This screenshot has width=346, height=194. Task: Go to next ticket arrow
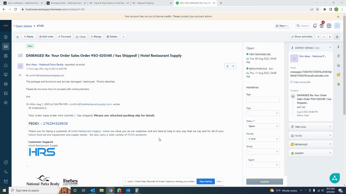(x=330, y=37)
